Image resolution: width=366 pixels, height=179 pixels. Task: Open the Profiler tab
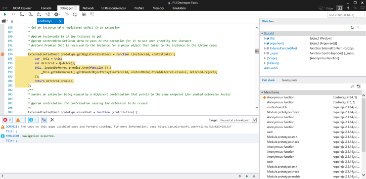139,8
